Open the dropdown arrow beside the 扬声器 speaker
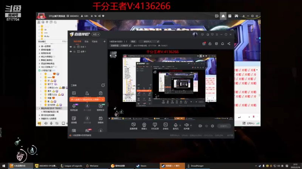302x169 pixels. click(x=191, y=125)
